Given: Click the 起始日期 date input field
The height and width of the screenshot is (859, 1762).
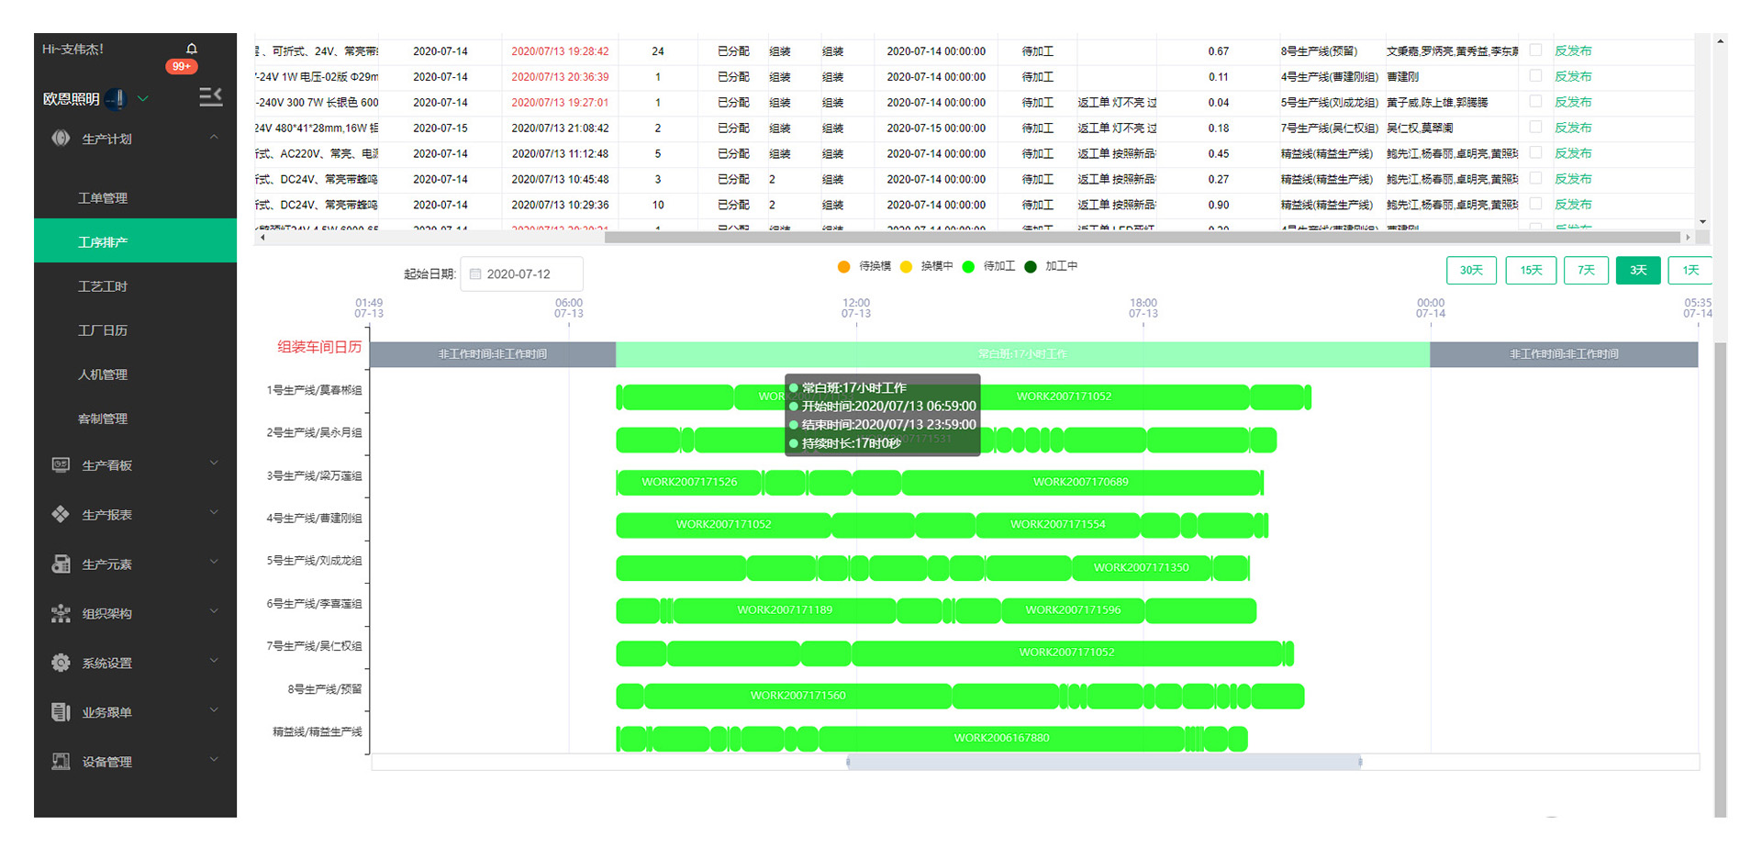Looking at the screenshot, I should pyautogui.click(x=521, y=273).
